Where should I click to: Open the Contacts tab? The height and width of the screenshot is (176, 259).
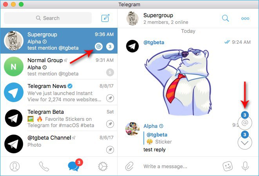(x=15, y=166)
